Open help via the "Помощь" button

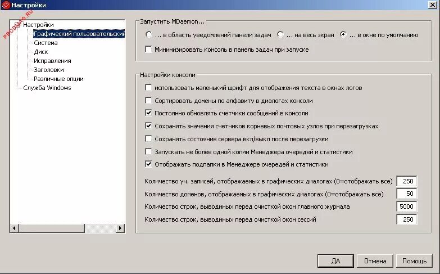pos(414,261)
